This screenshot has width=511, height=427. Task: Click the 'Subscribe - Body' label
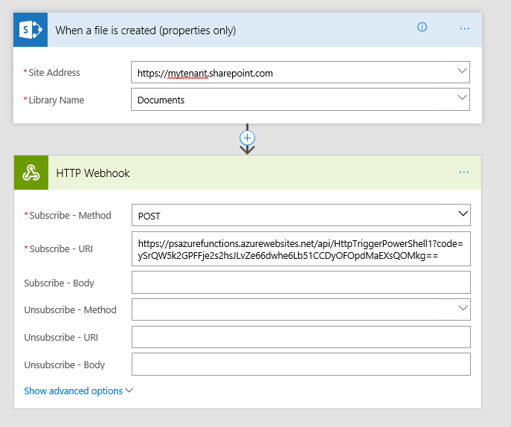pyautogui.click(x=59, y=283)
